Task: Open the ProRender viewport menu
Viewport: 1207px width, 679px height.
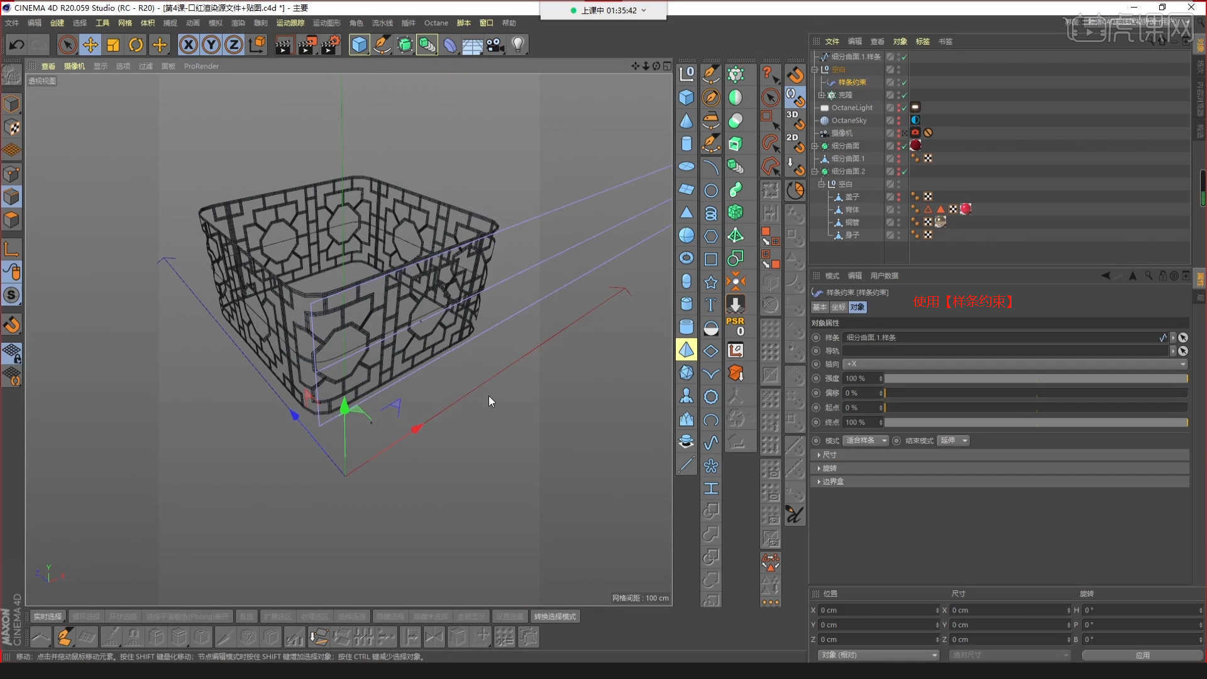Action: [201, 66]
